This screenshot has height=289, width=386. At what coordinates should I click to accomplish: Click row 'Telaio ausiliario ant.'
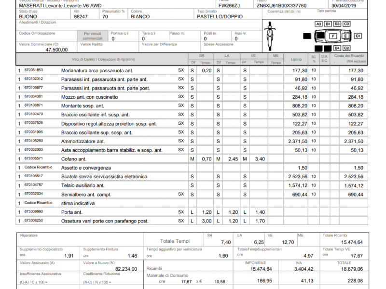192,185
